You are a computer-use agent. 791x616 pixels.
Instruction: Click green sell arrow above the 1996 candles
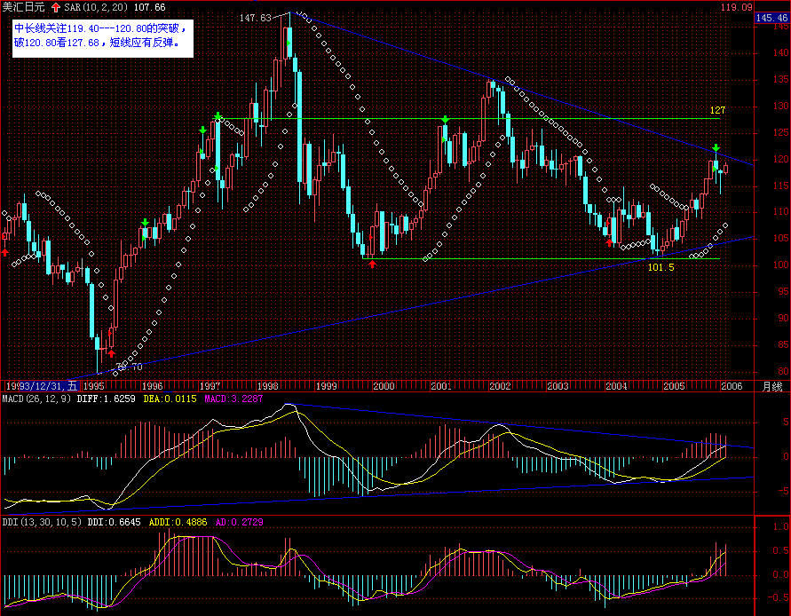tap(146, 223)
